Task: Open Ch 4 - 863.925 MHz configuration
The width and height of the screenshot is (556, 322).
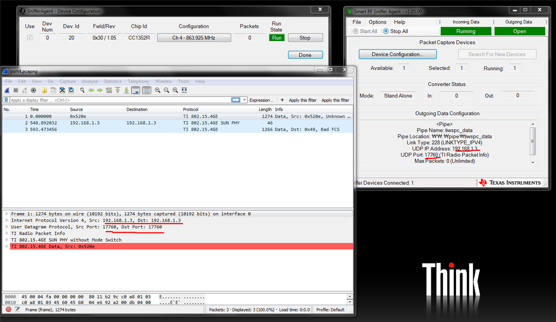Action: (x=194, y=38)
